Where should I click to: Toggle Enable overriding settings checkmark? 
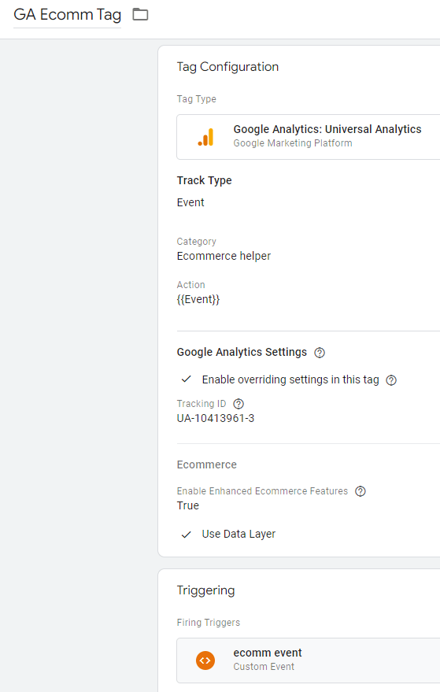(x=187, y=379)
